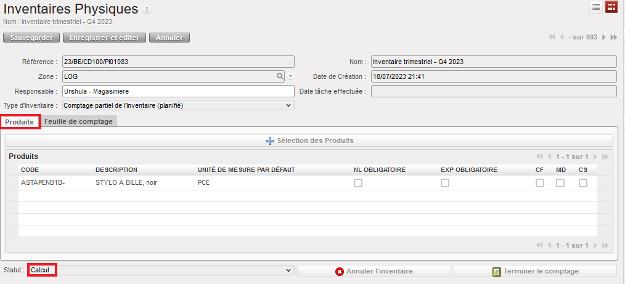Screen dimensions: 625x284
Task: Check the CF box in product row
Action: 540,183
